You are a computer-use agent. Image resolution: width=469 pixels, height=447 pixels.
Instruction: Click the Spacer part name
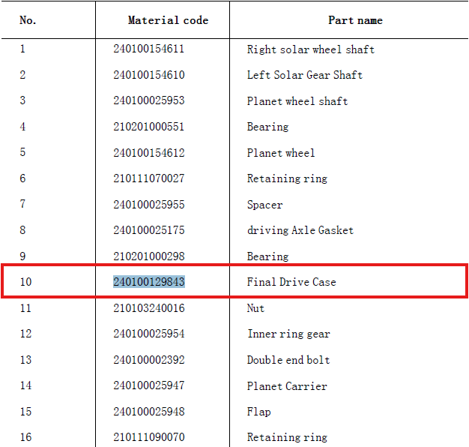[264, 205]
